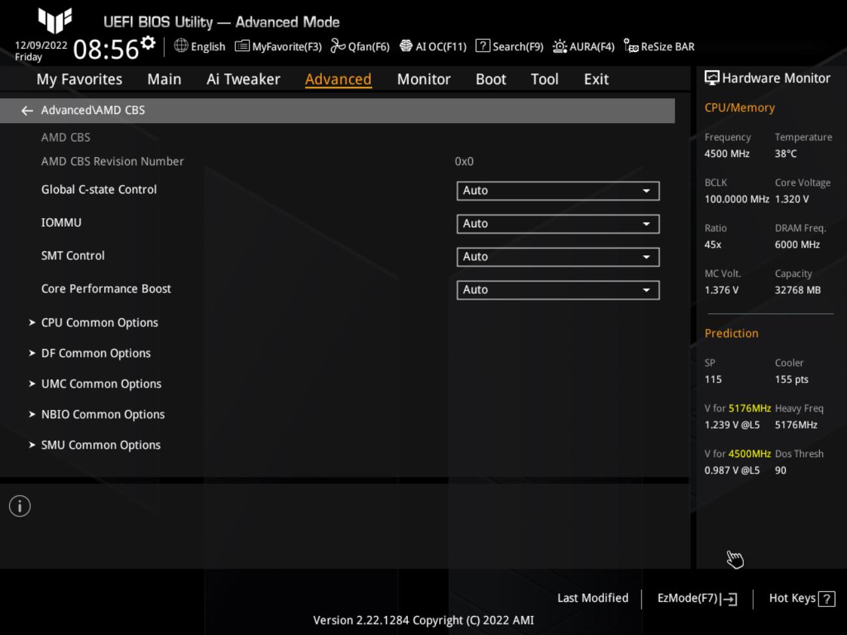Change language via English button
This screenshot has width=847, height=635.
tap(199, 46)
